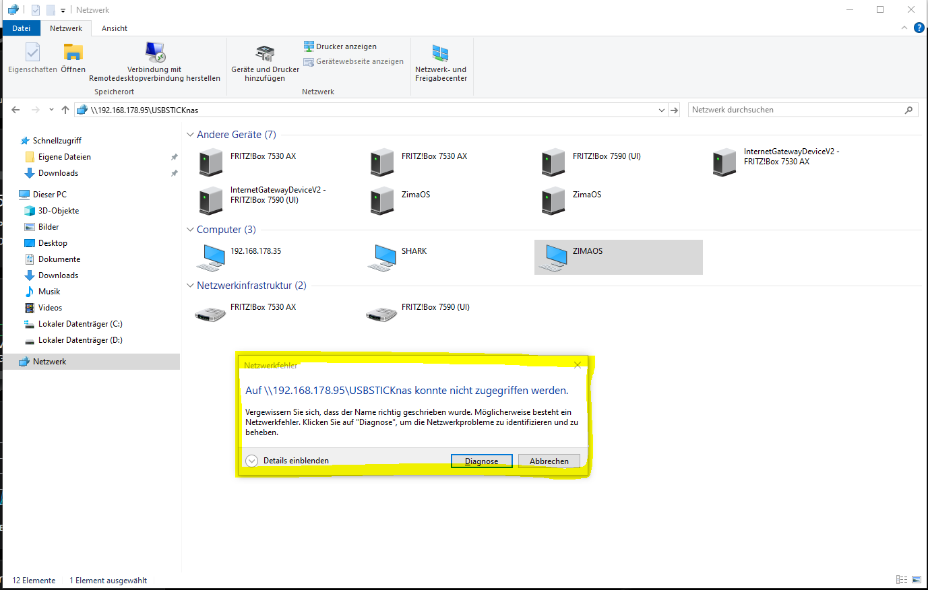Open Netzwerk- und Freigabecenter
Viewport: 928px width, 590px height.
point(441,63)
